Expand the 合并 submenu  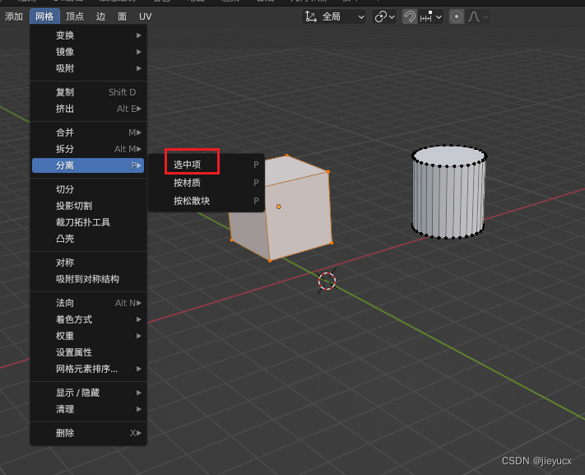point(88,133)
